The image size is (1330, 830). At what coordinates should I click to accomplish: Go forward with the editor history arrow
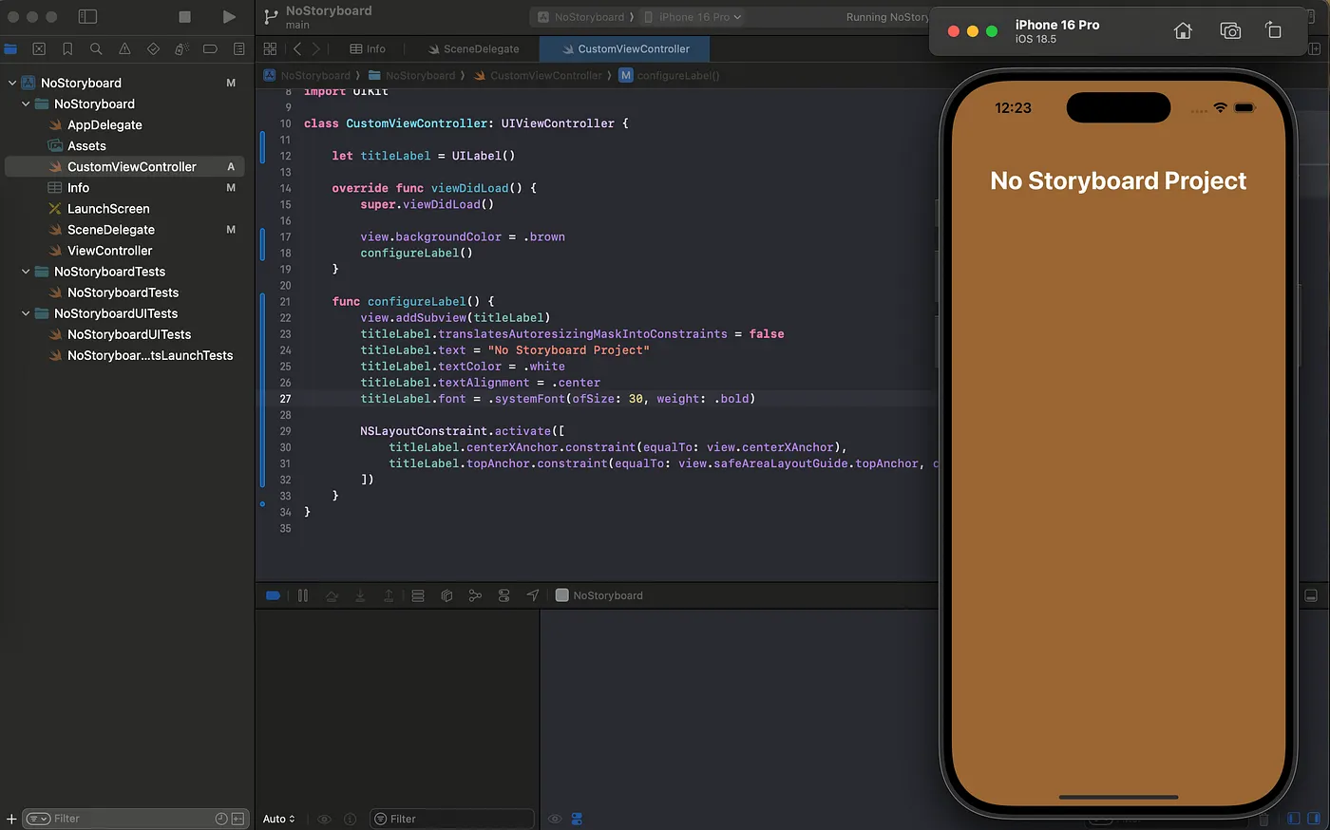point(316,48)
